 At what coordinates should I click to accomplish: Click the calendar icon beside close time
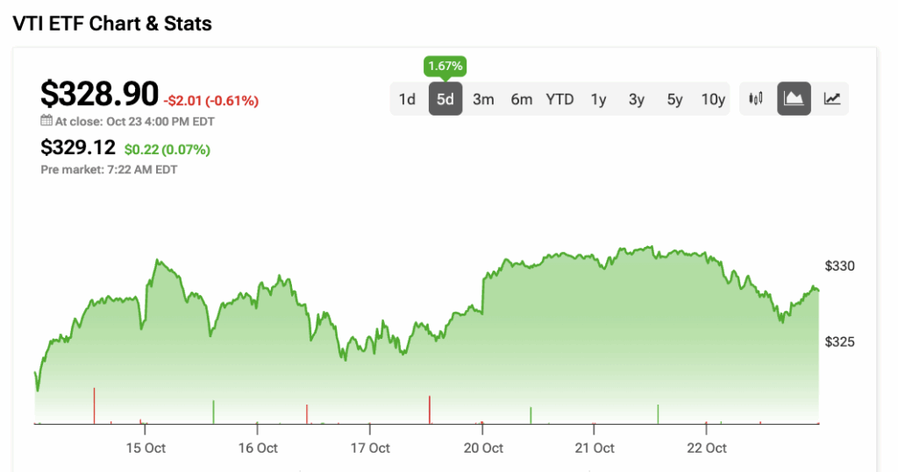[46, 121]
